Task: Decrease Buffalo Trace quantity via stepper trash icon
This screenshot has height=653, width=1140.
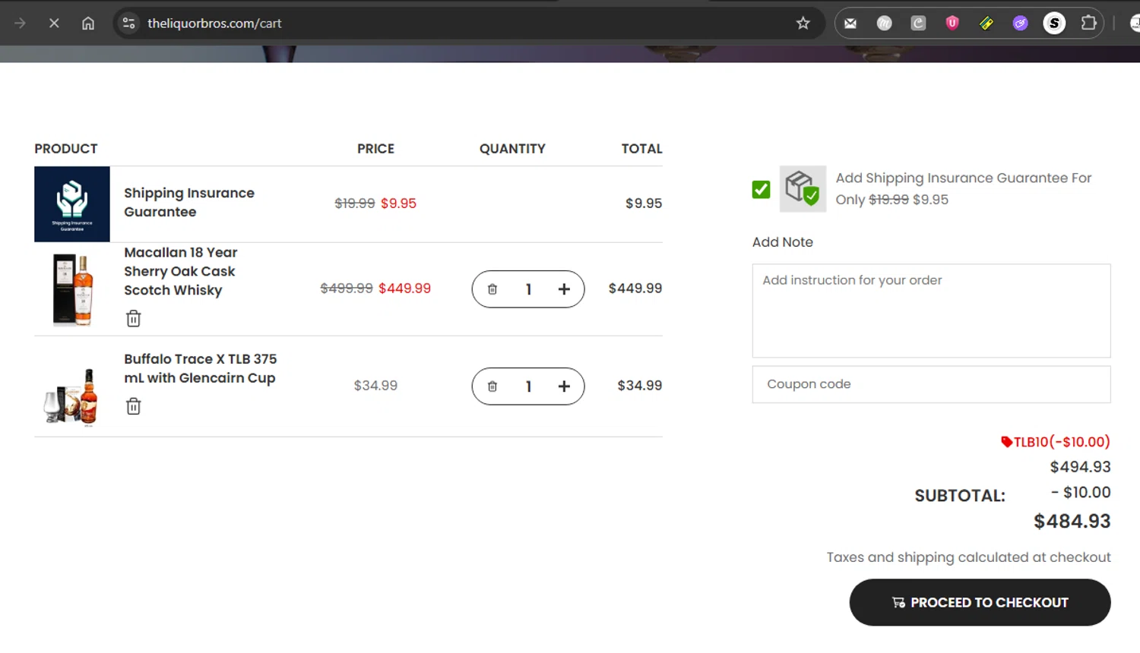Action: point(492,386)
